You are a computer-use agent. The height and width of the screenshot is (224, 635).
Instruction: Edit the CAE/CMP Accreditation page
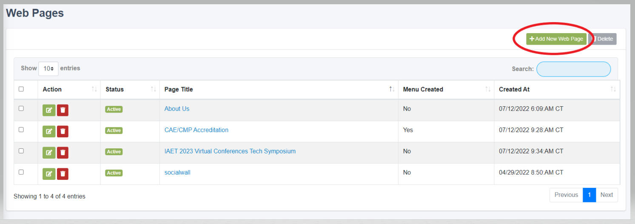49,131
